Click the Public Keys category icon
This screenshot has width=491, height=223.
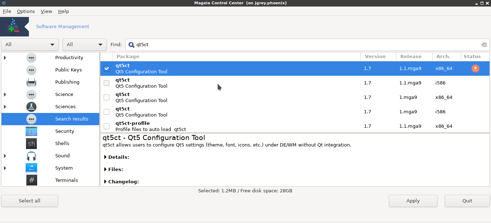31,70
